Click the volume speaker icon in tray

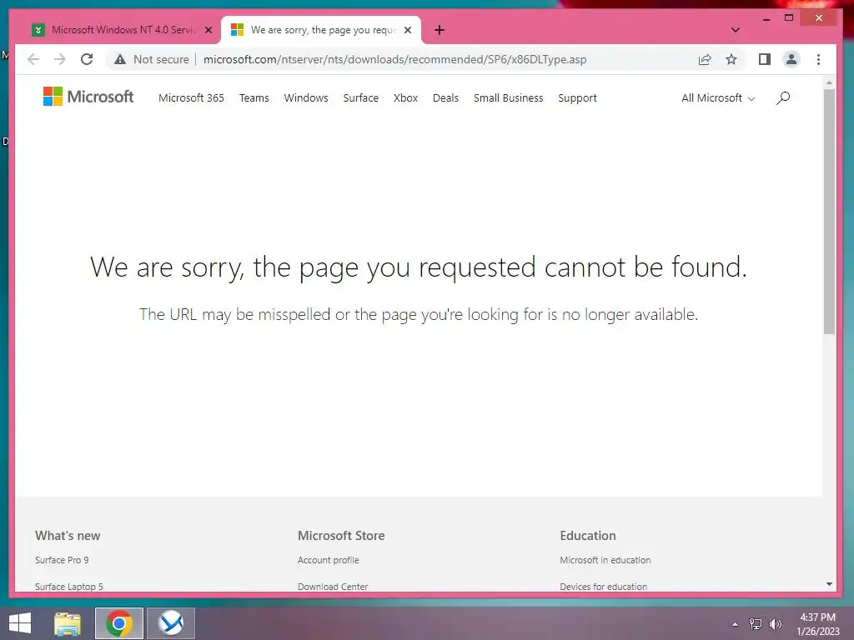[776, 624]
